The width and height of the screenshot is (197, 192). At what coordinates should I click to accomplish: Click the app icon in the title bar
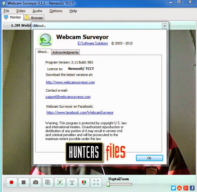coord(4,3)
